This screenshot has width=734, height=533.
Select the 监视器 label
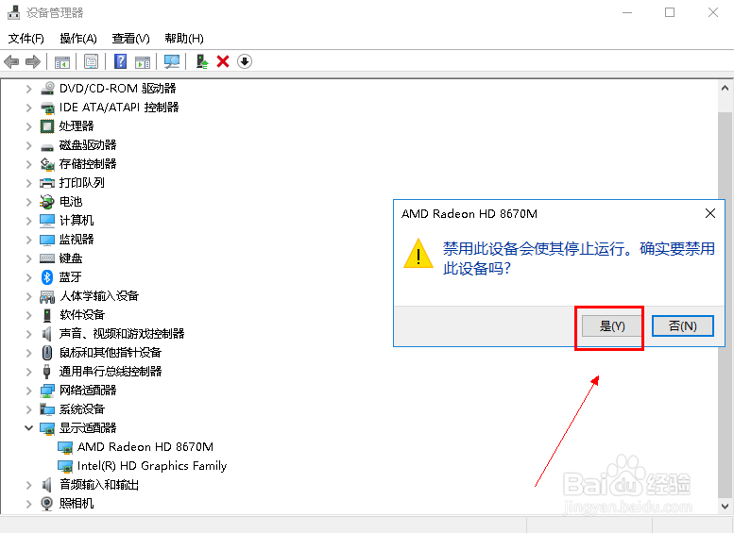[x=77, y=240]
